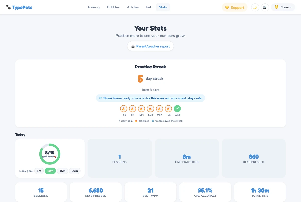Select the Stats tab
The image size is (301, 202).
pyautogui.click(x=163, y=7)
